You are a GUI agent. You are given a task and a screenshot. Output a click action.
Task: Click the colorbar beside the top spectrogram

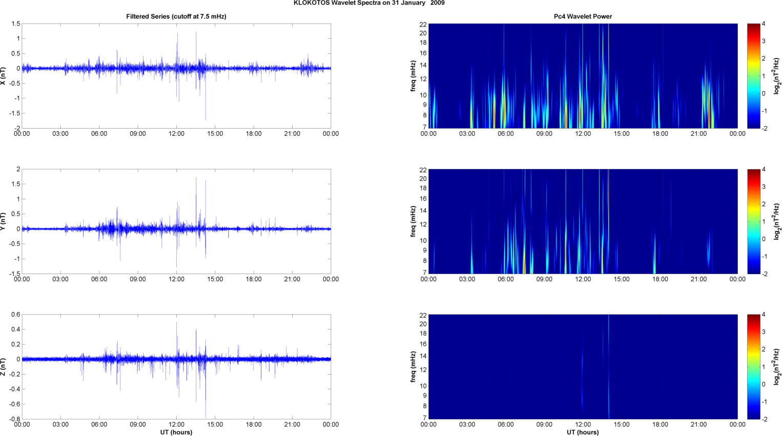point(753,76)
